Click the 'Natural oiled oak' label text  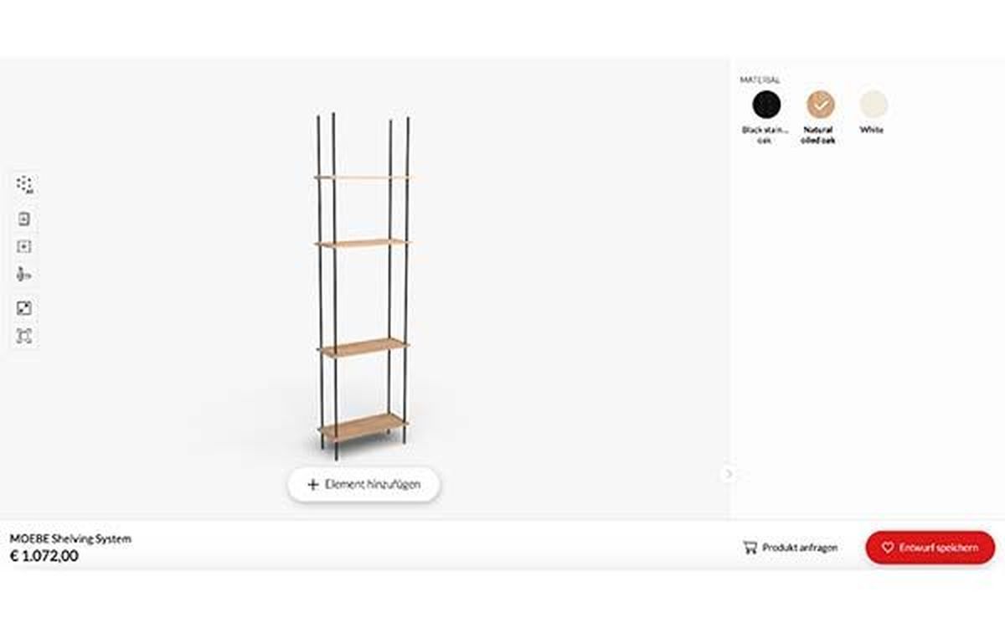click(x=818, y=135)
